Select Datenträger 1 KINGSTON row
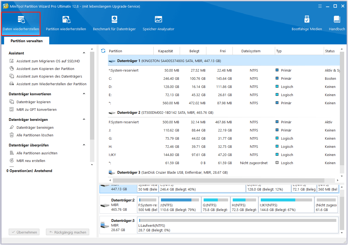Viewport: 348px width, 245px height. point(224,61)
